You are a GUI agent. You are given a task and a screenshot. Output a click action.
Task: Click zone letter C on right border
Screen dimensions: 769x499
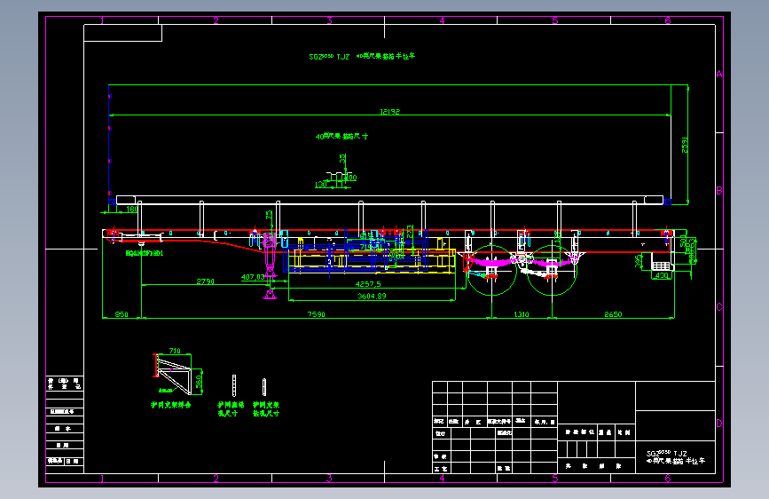[719, 307]
